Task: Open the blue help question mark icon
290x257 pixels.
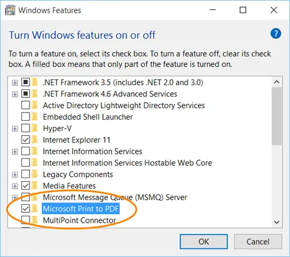Action: click(275, 34)
